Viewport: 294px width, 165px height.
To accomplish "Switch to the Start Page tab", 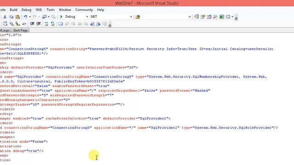I will [20, 30].
